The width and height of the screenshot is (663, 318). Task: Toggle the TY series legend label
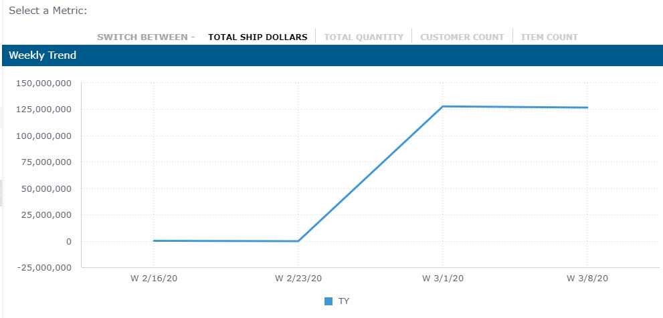(344, 301)
